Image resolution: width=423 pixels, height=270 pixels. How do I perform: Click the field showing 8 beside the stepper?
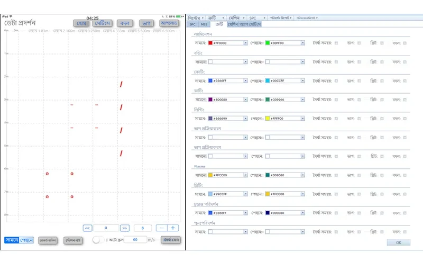(143, 228)
